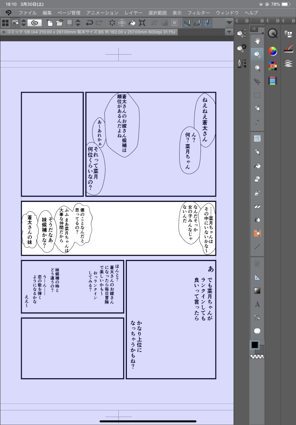
Task: Click the Deselect icon
Action: (x=155, y=23)
